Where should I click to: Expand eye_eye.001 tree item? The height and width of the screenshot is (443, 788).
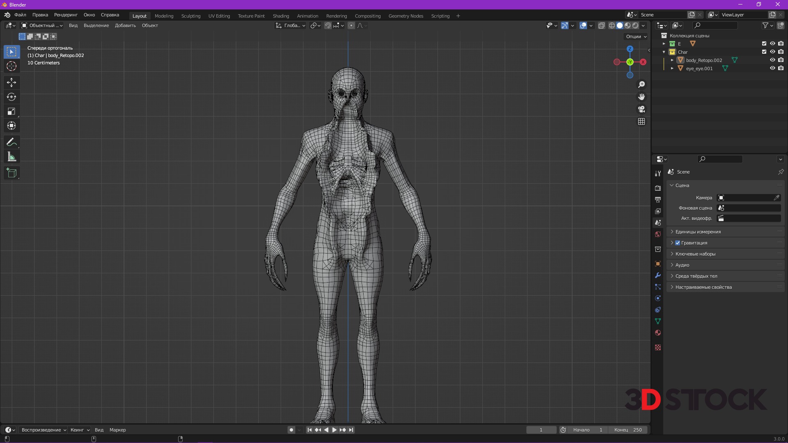672,69
